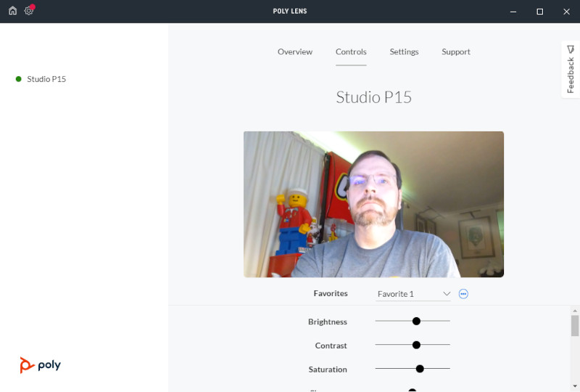580x392 pixels.
Task: Click the scrollbar down arrow in controls list
Action: coord(574,386)
